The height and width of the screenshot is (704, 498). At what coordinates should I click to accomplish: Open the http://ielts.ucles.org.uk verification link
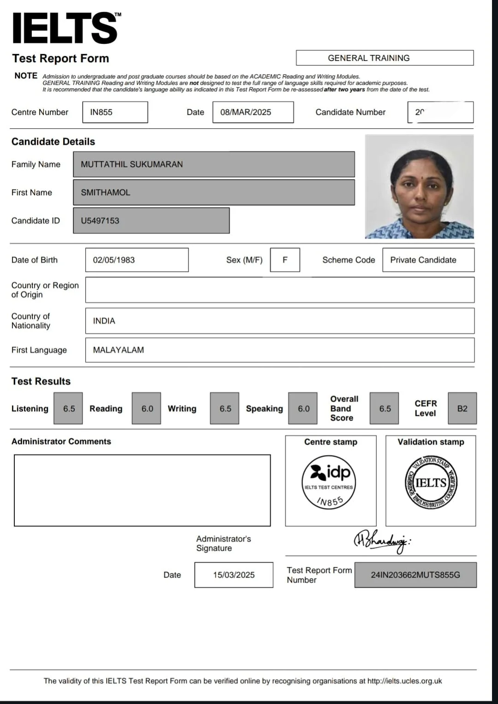coord(404,681)
